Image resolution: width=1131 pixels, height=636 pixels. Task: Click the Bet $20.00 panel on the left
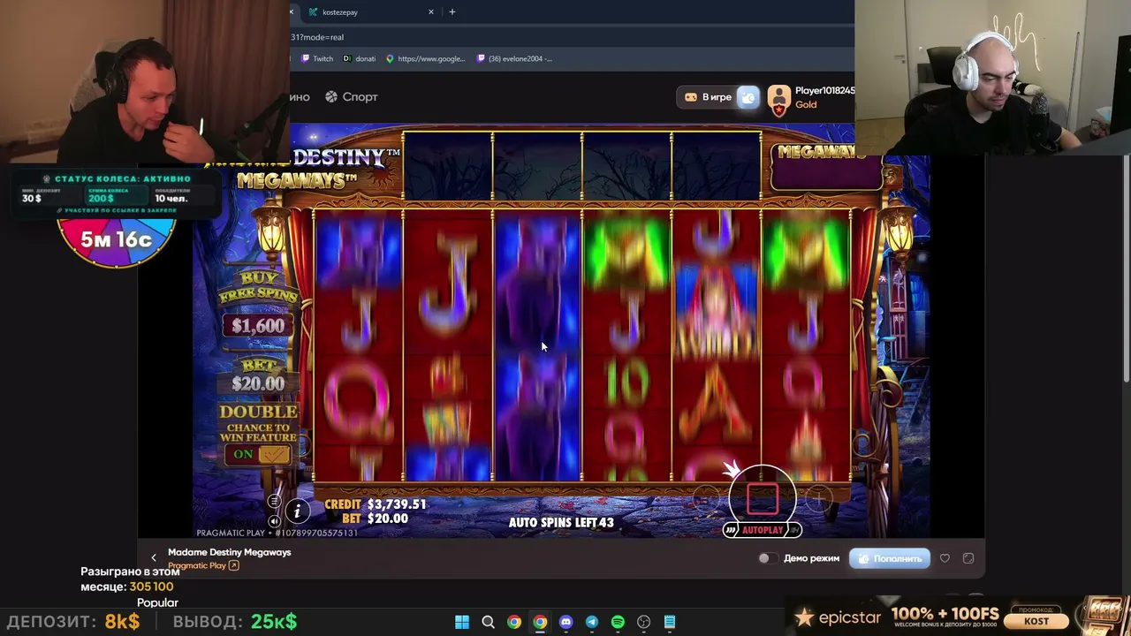click(258, 376)
